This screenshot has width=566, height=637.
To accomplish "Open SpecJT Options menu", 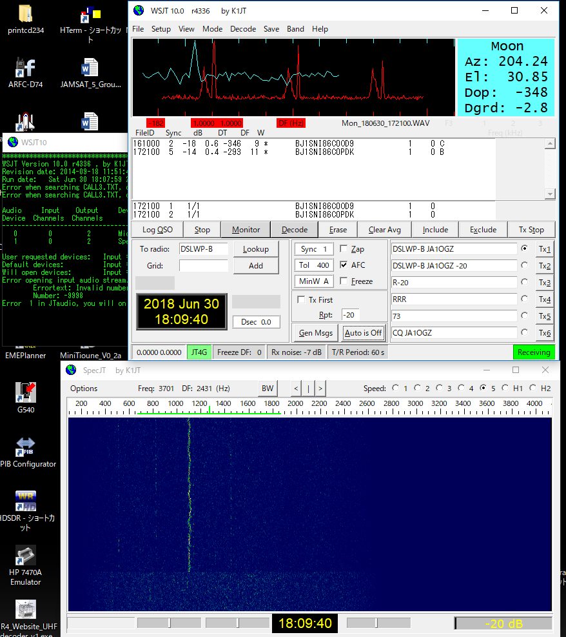I will pos(84,389).
